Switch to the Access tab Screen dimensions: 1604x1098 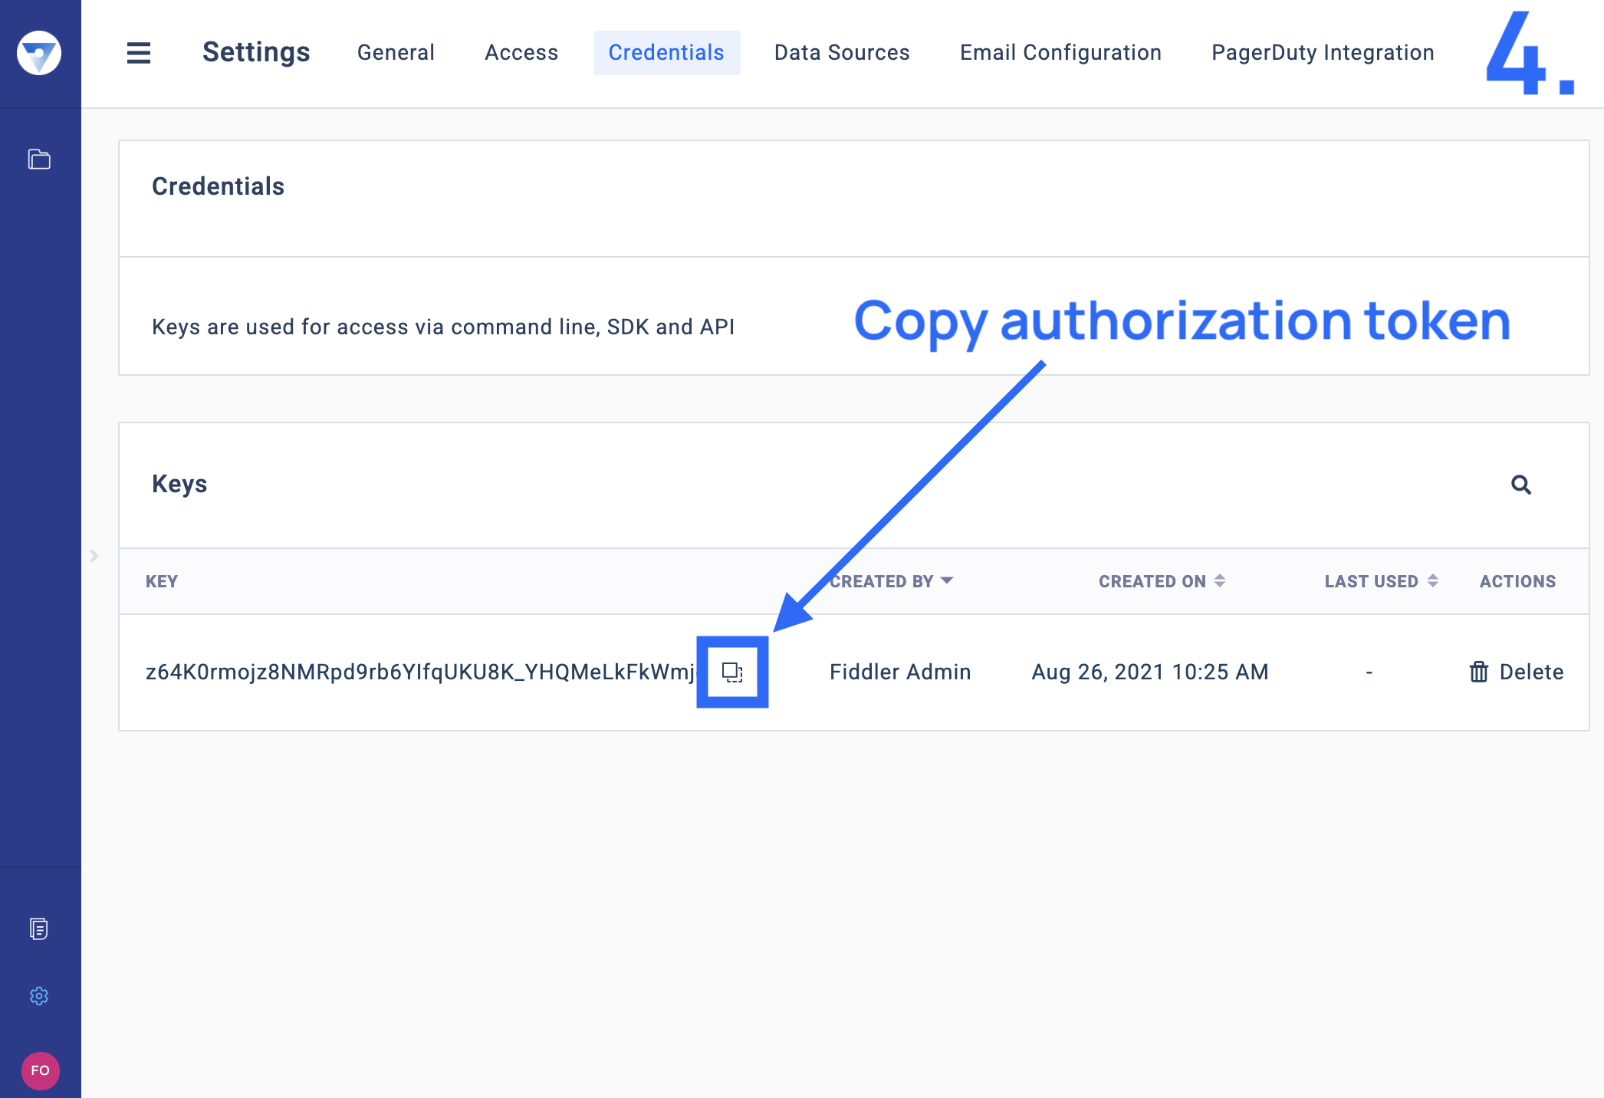click(x=521, y=53)
